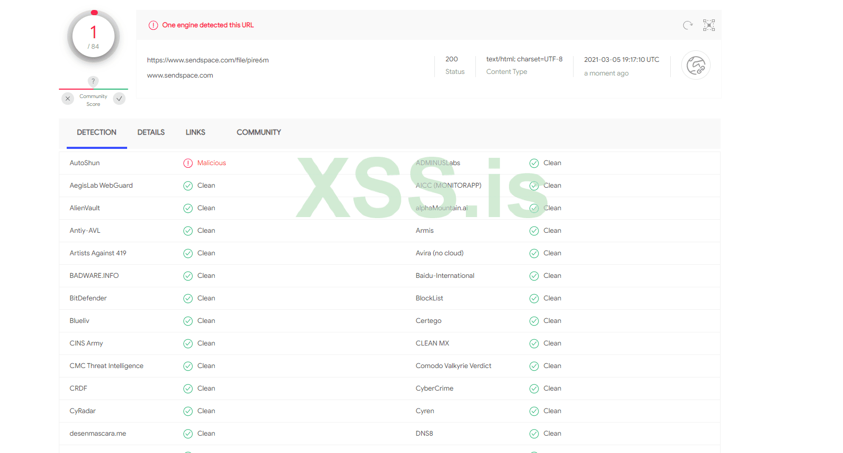
Task: Click the clean check icon for Baidu-International
Action: (x=534, y=276)
